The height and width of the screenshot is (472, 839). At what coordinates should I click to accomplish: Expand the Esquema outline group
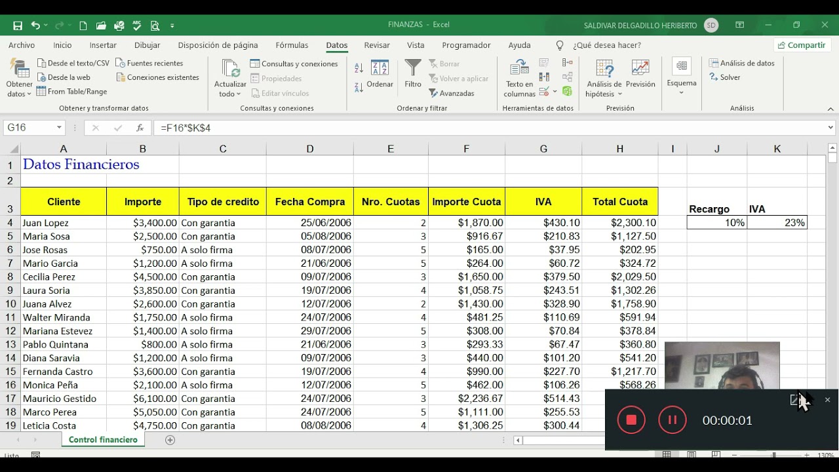coord(682,77)
